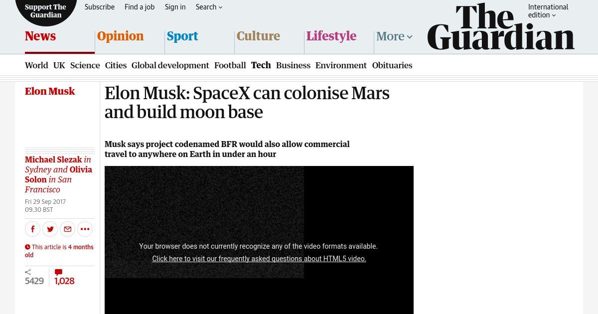
Task: Click the Find a job link
Action: pos(140,7)
